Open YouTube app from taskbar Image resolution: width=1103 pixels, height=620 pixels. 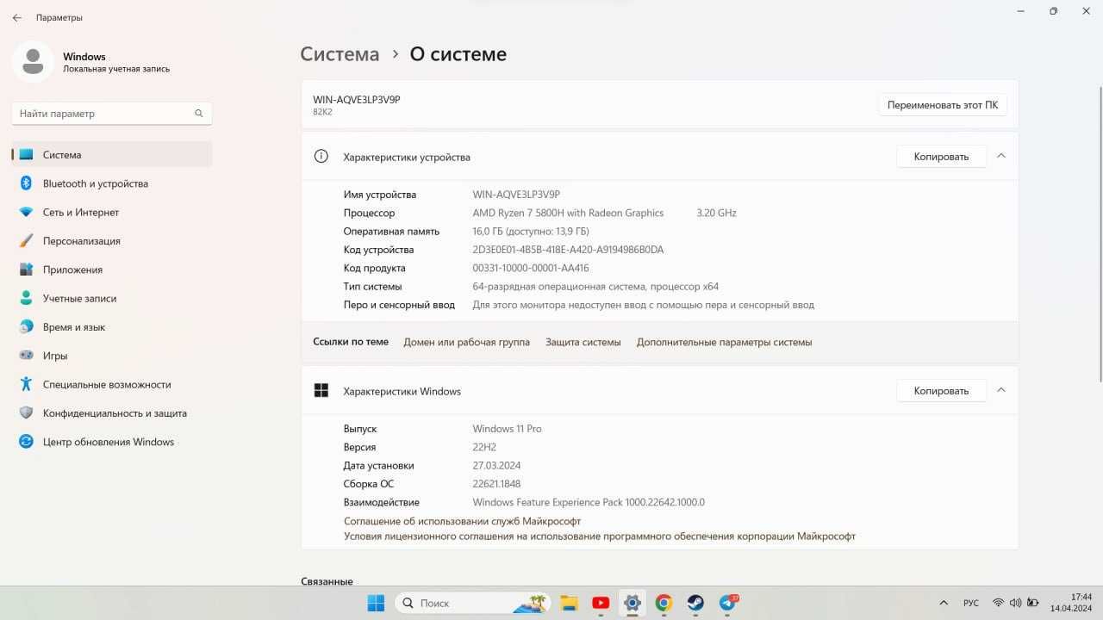(x=601, y=603)
